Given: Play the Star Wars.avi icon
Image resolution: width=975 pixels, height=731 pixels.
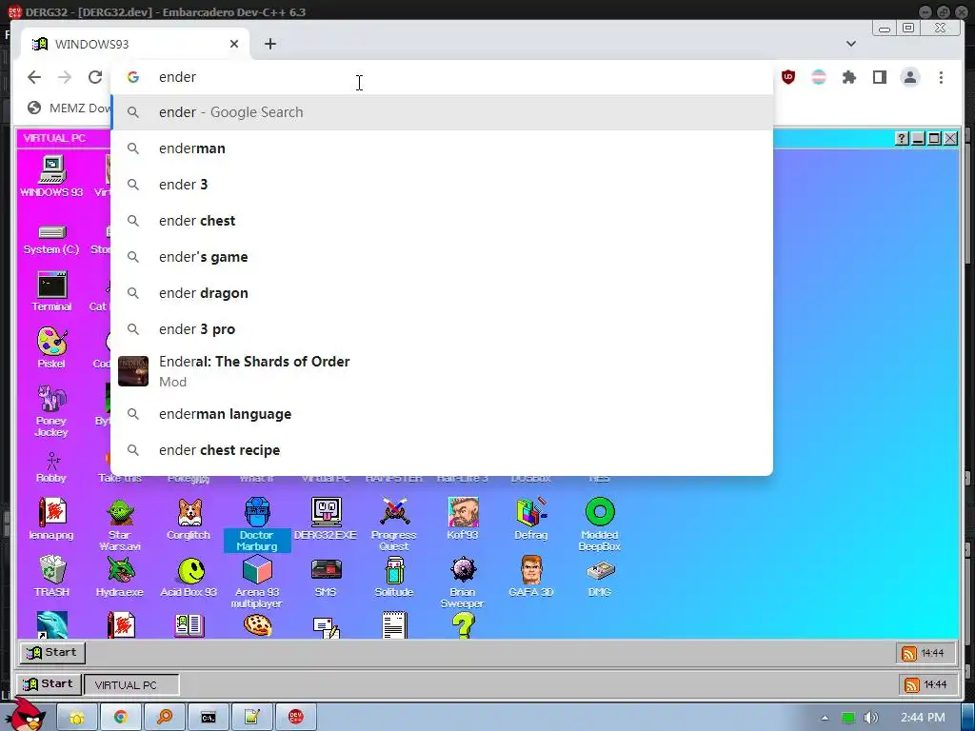Looking at the screenshot, I should (120, 524).
